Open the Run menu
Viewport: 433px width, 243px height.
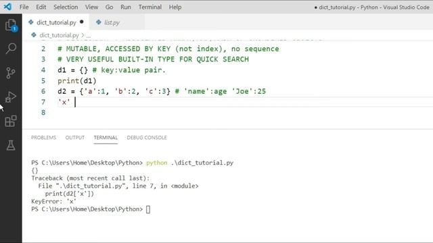click(x=126, y=7)
